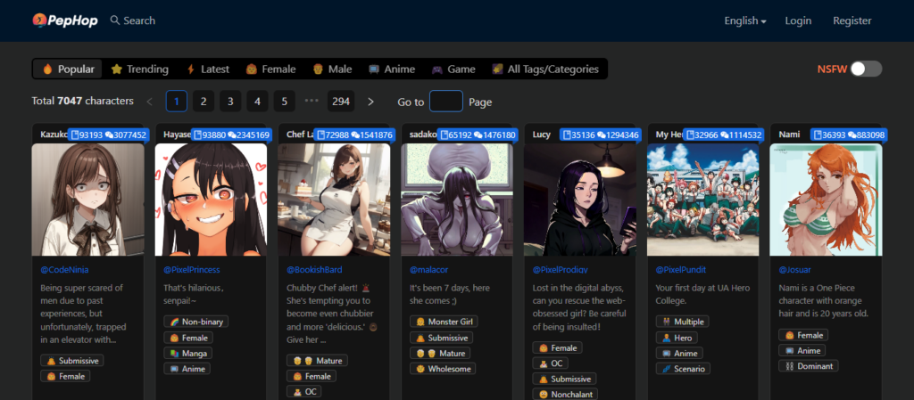Switch to the Latest tab
Viewport: 914px width, 400px height.
pyautogui.click(x=207, y=69)
